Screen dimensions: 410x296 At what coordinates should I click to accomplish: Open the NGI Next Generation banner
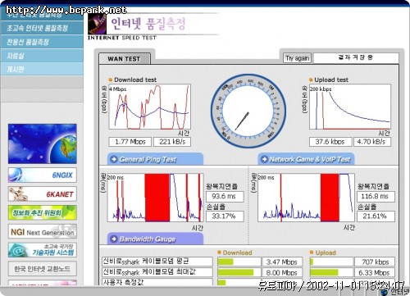43,232
